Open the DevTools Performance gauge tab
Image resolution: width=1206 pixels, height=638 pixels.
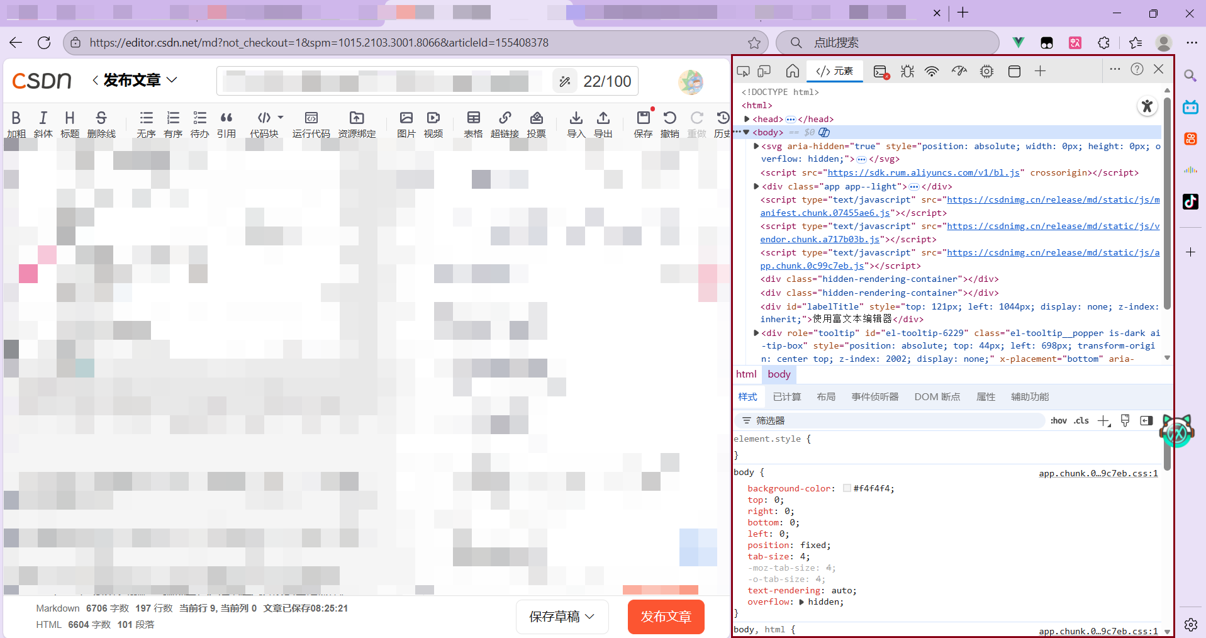click(x=959, y=71)
